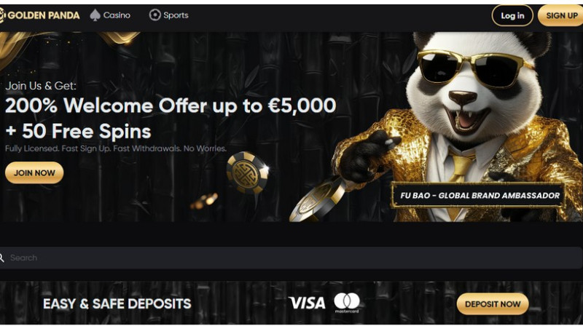Click the Golden Panda logo icon

(x=2, y=15)
